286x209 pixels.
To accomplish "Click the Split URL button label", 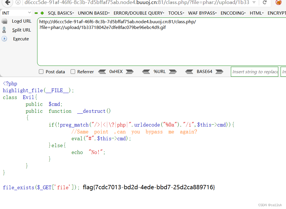I will pyautogui.click(x=21, y=30).
